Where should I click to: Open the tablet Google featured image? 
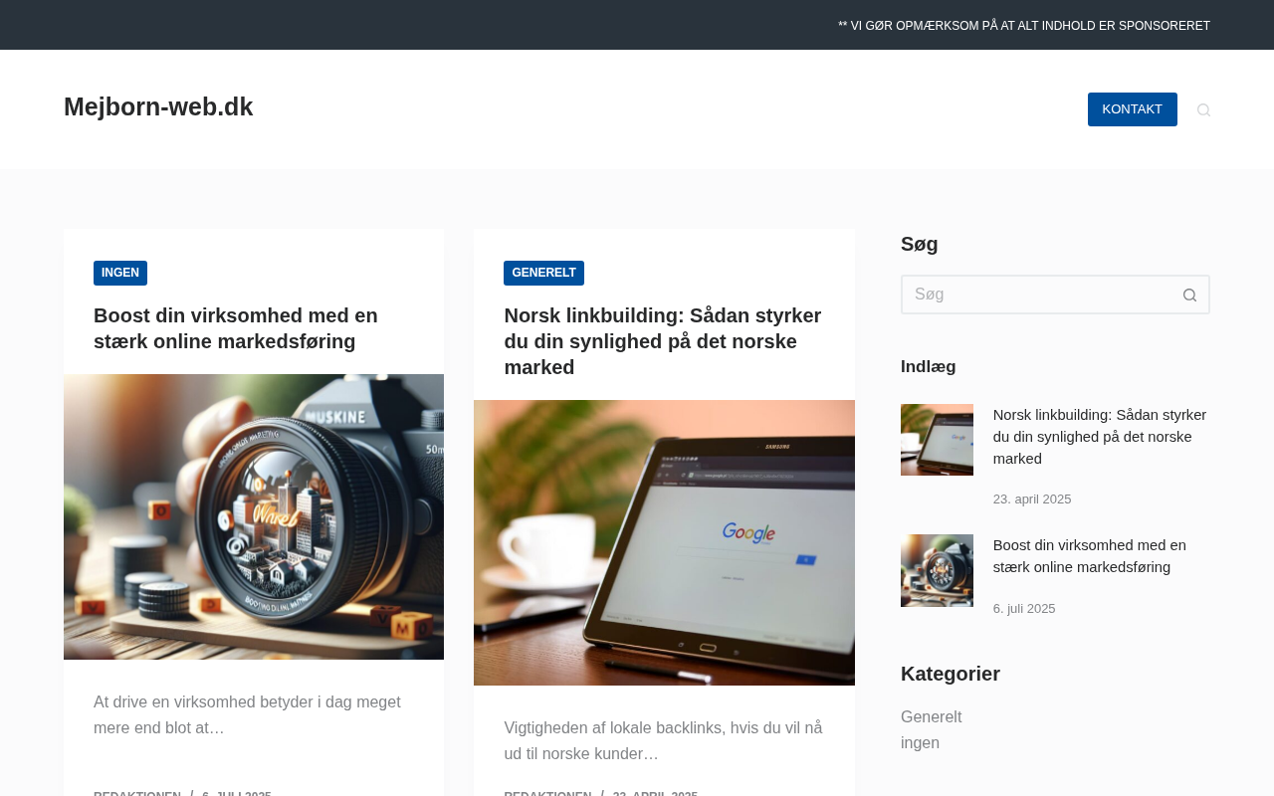click(664, 542)
